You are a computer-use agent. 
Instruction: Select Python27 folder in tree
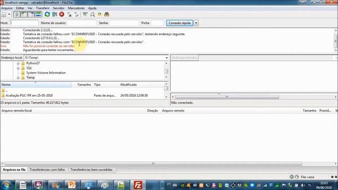(33, 63)
